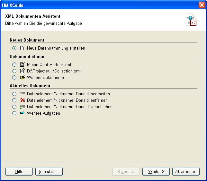Click the red X remove icon
The height and width of the screenshot is (181, 207).
pyautogui.click(x=22, y=100)
